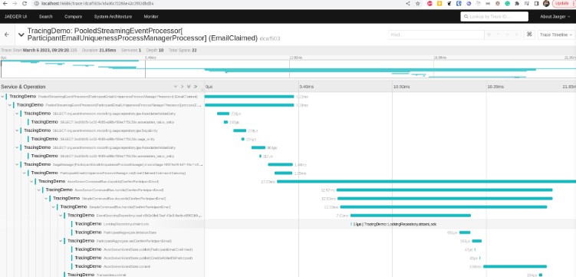The width and height of the screenshot is (576, 277).
Task: Collapse the EventSourcingRepository.load span
Action: click(x=61, y=216)
